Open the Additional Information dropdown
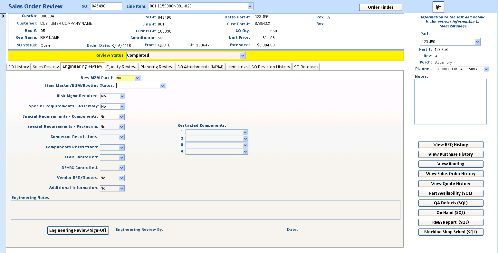The image size is (498, 253). click(x=122, y=188)
